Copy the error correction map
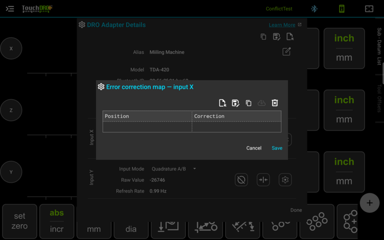The width and height of the screenshot is (384, 240). point(249,103)
